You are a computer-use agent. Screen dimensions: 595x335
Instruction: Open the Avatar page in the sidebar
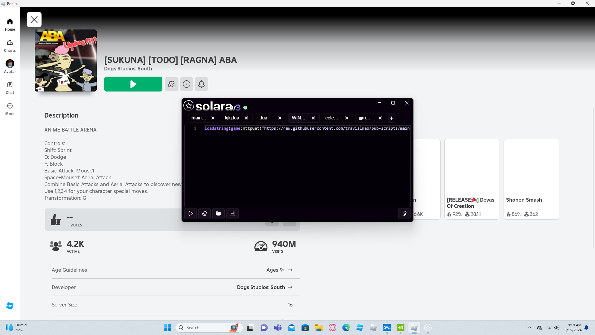[10, 67]
